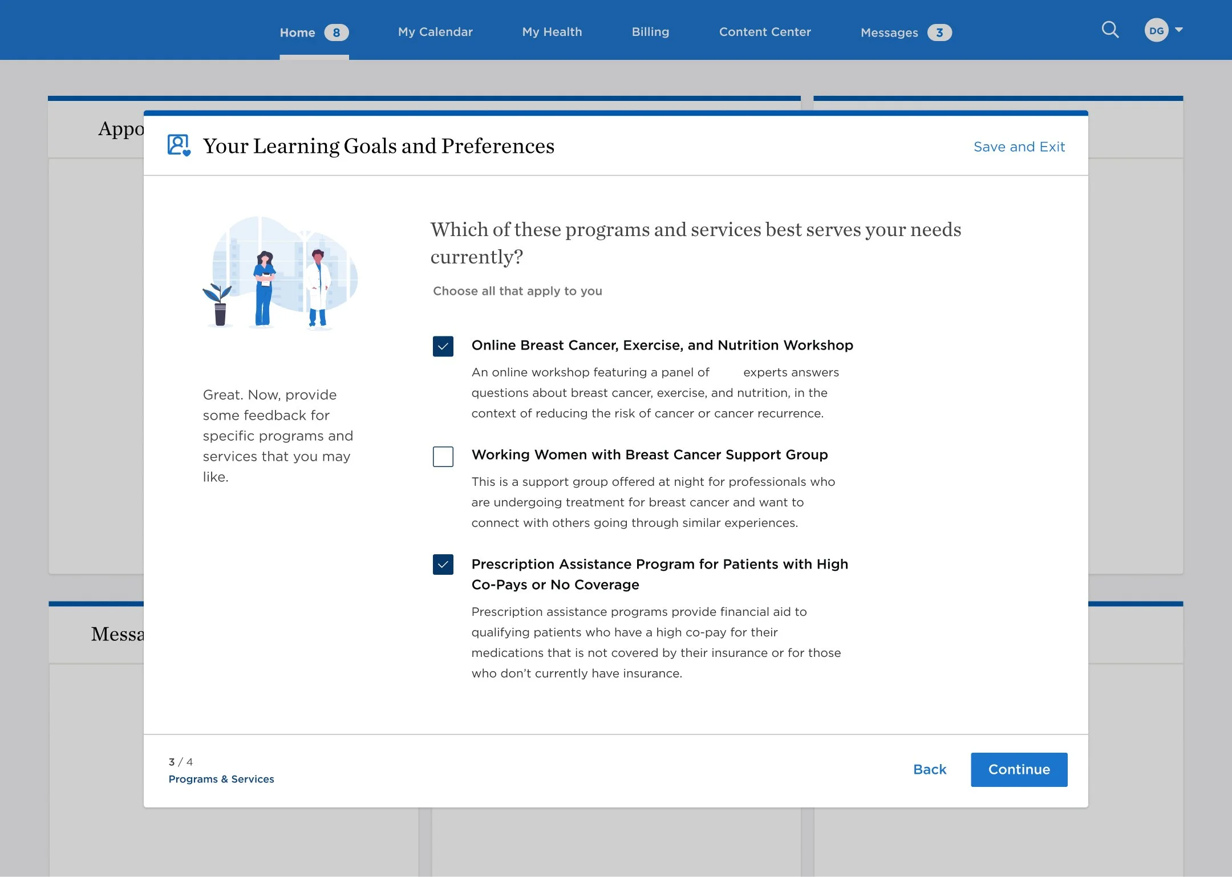Click the Home notification badge 8
The image size is (1232, 877).
[x=336, y=33]
